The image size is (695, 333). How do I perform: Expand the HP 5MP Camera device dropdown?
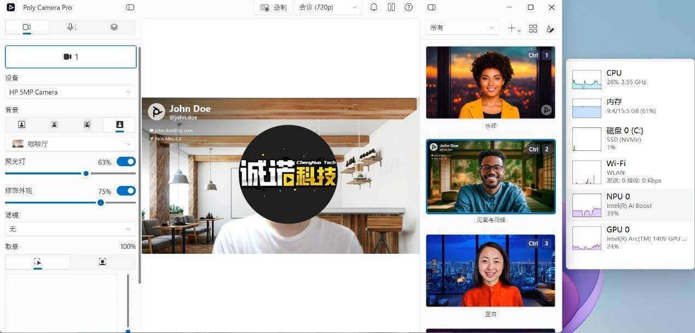coord(70,92)
